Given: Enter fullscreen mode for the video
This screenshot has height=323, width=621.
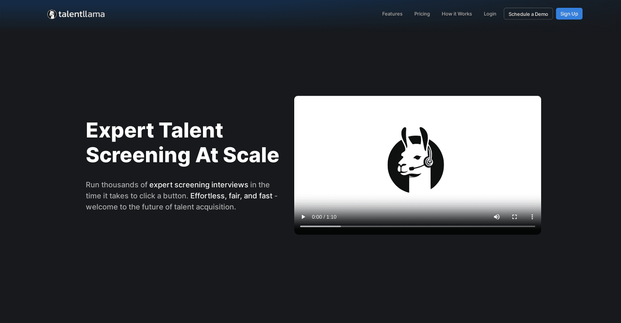Looking at the screenshot, I should pos(514,217).
